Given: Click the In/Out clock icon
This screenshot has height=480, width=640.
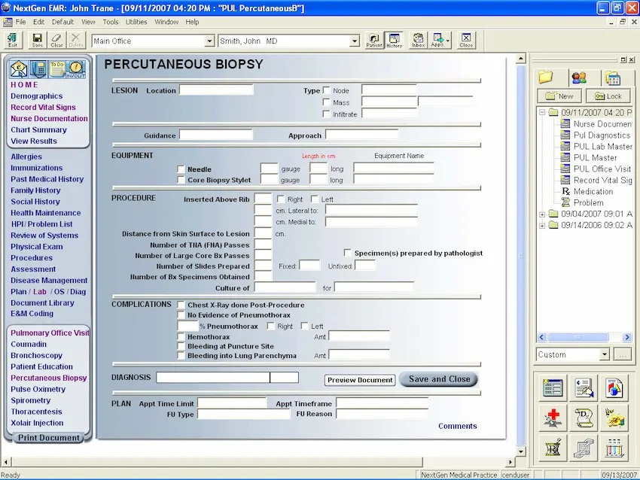Looking at the screenshot, I should pyautogui.click(x=75, y=68).
